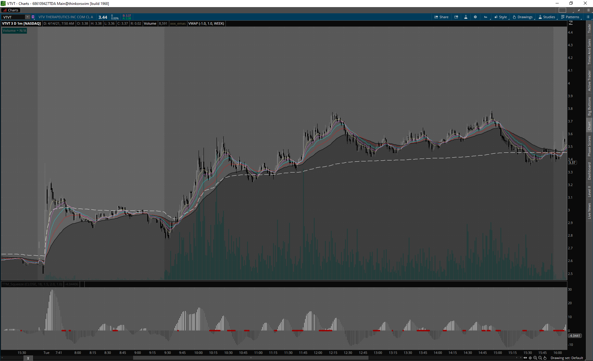Click the flask Edit Studies icon
Screen dimensions: 593x361
[466, 17]
